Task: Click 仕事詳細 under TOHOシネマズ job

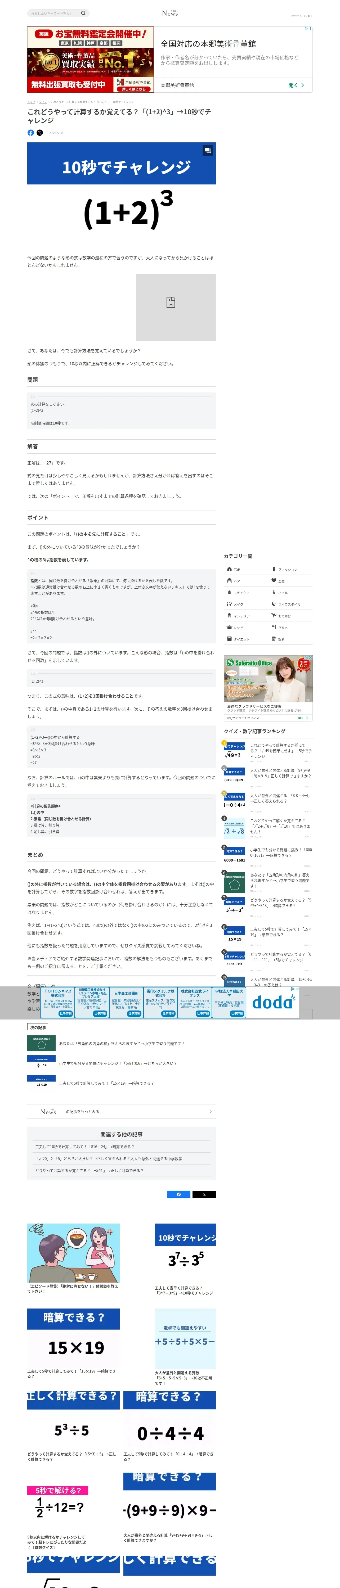Action: 65,1013
